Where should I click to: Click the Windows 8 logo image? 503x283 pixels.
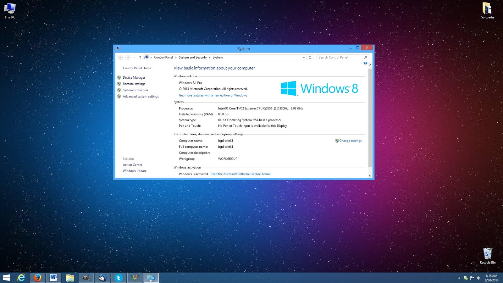pyautogui.click(x=319, y=88)
